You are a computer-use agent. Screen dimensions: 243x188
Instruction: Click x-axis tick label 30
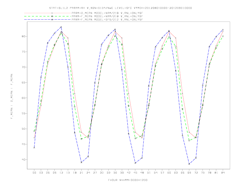[102, 173]
